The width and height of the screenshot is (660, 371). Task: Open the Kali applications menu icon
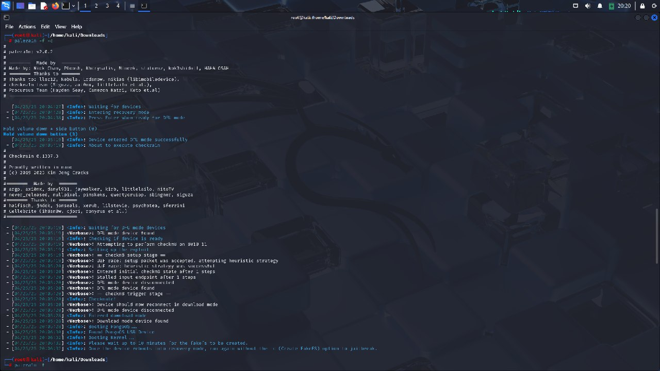(6, 6)
